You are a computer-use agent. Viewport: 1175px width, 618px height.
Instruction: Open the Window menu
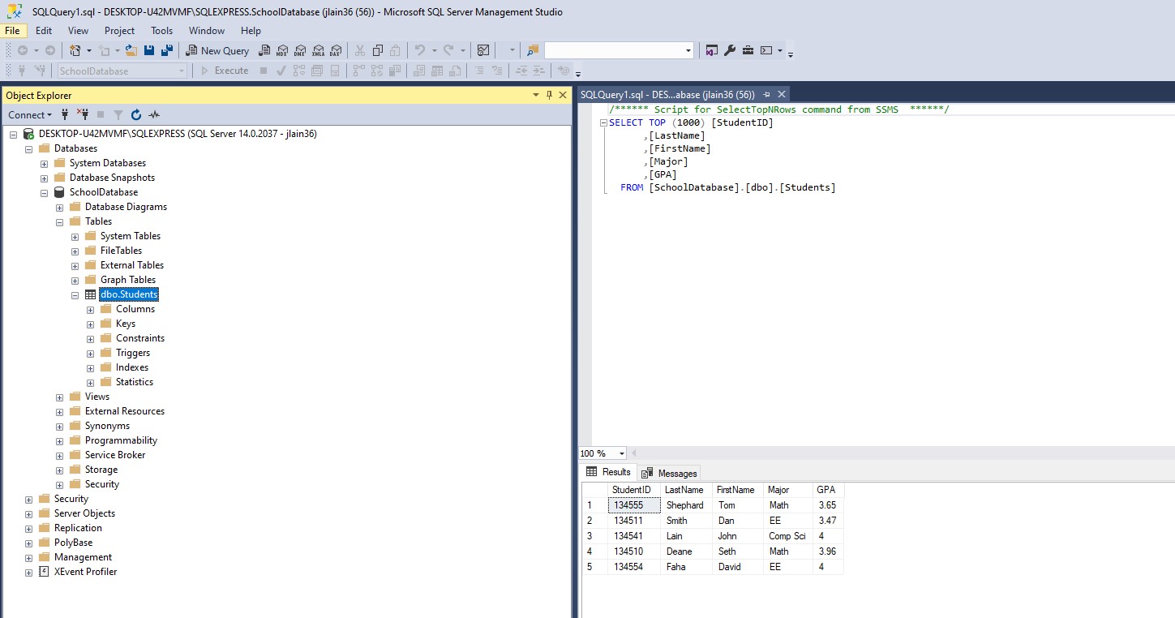click(x=207, y=31)
